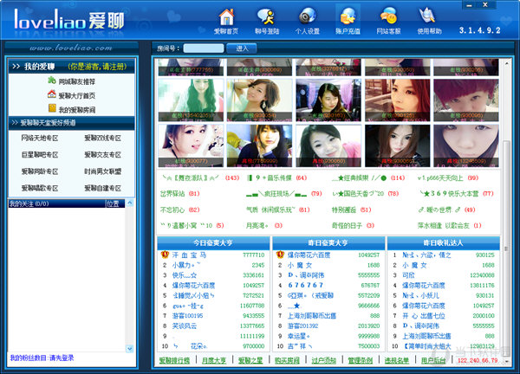Open the 过户添加 bottom link
Image resolution: width=520 pixels, height=374 pixels.
tap(323, 360)
